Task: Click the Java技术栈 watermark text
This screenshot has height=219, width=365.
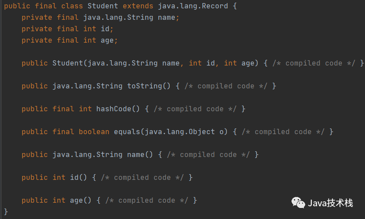Action: pyautogui.click(x=331, y=203)
